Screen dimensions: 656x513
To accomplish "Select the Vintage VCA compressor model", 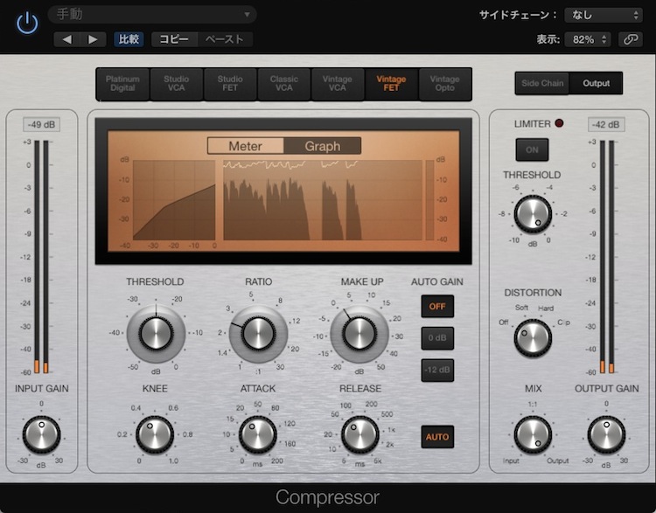I will [x=338, y=84].
